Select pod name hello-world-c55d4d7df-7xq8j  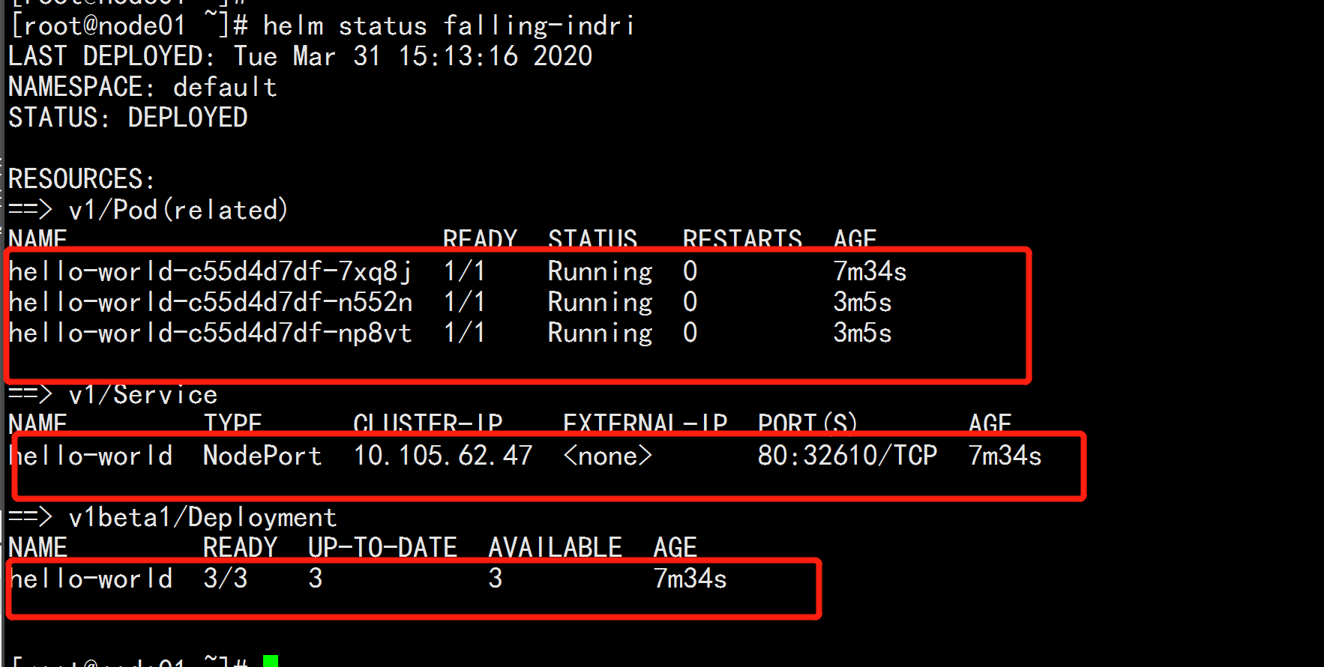[210, 271]
